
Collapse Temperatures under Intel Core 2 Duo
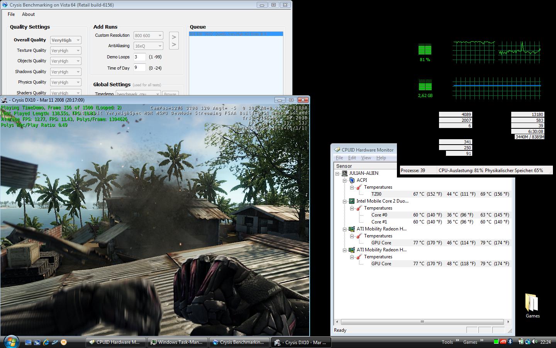pos(352,208)
